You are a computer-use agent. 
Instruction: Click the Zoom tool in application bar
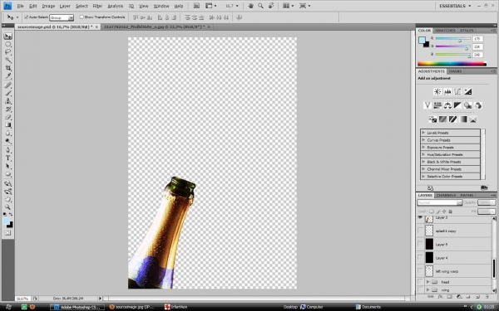[260, 6]
